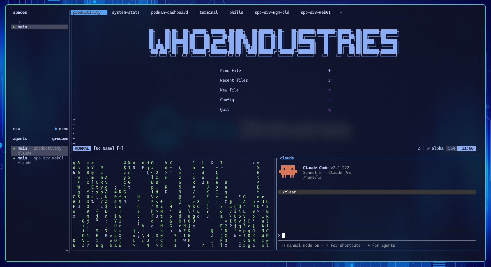The width and height of the screenshot is (491, 267).
Task: Toggle 'manual mode on' in Claude footer
Action: tap(303, 245)
